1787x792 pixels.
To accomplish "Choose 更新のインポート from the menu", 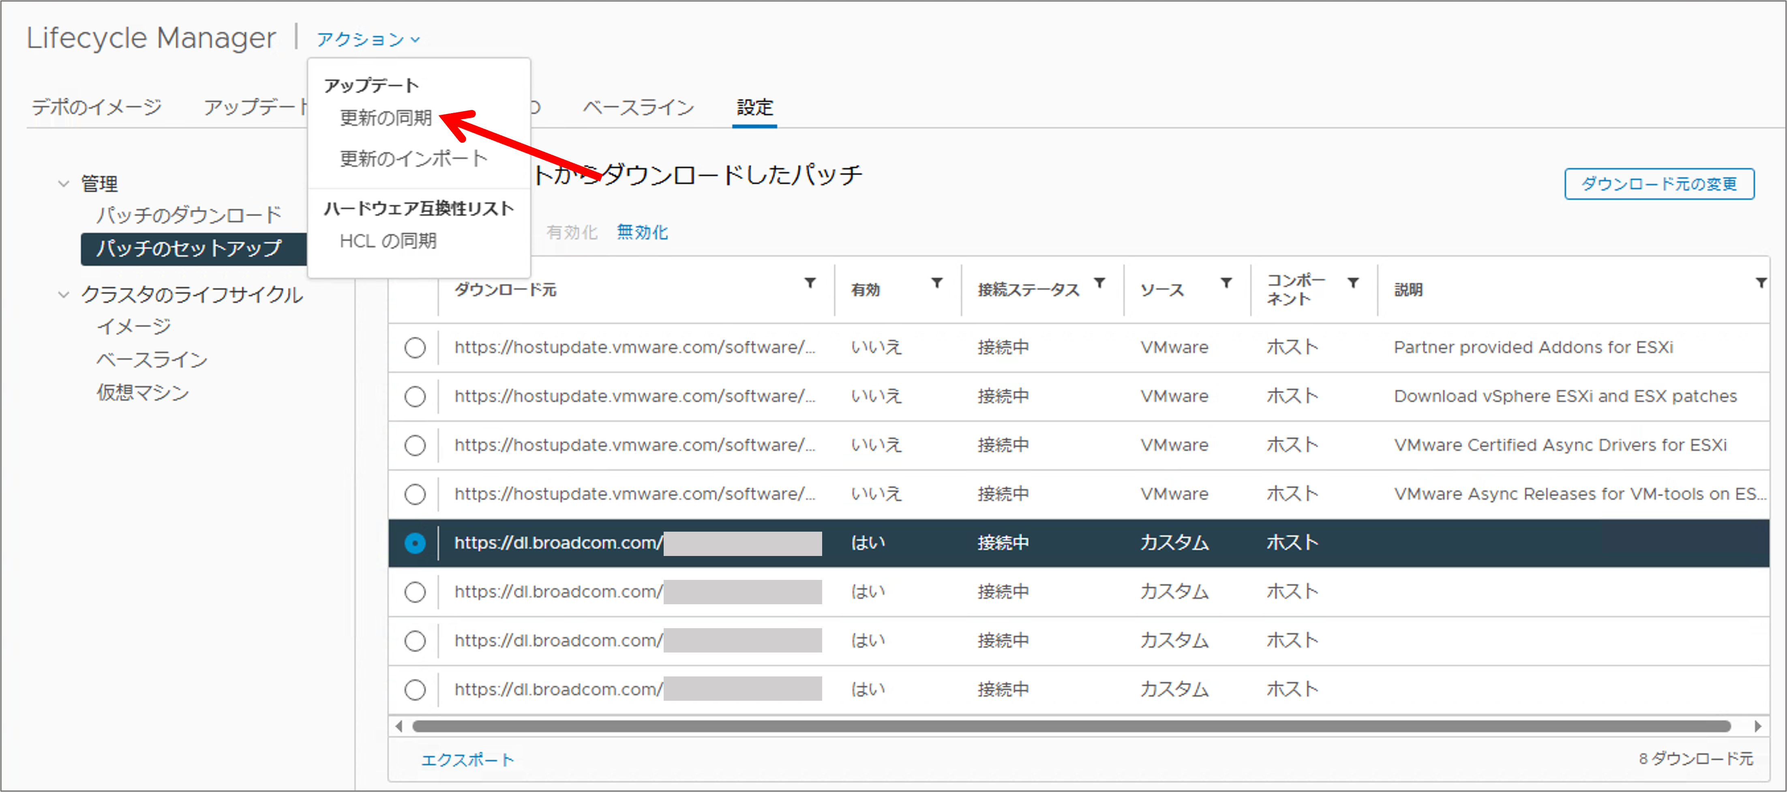I will tap(414, 159).
